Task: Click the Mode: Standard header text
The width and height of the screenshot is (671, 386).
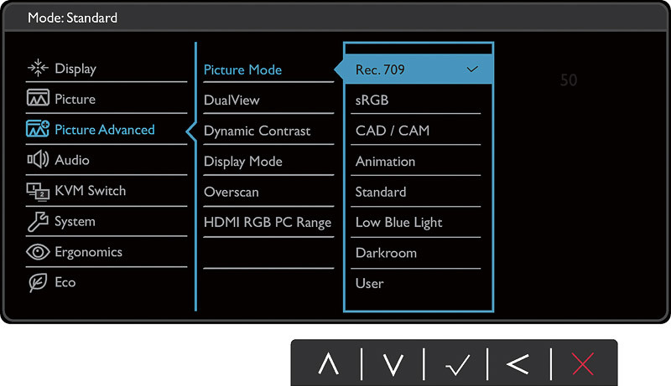Action: click(72, 18)
